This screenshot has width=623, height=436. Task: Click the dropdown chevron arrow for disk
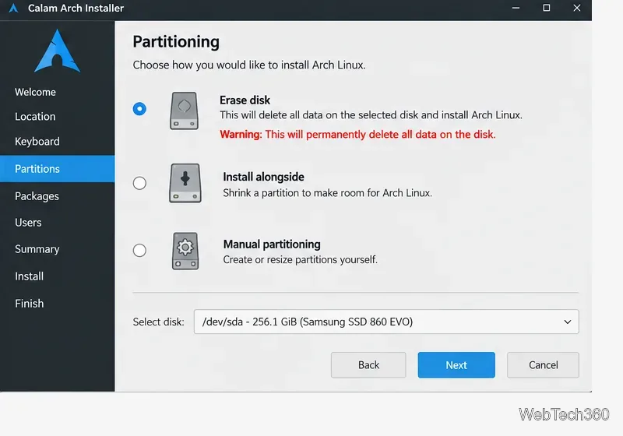(568, 322)
